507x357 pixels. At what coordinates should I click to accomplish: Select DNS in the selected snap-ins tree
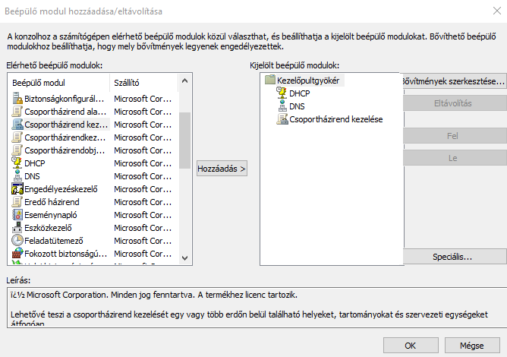tap(297, 106)
